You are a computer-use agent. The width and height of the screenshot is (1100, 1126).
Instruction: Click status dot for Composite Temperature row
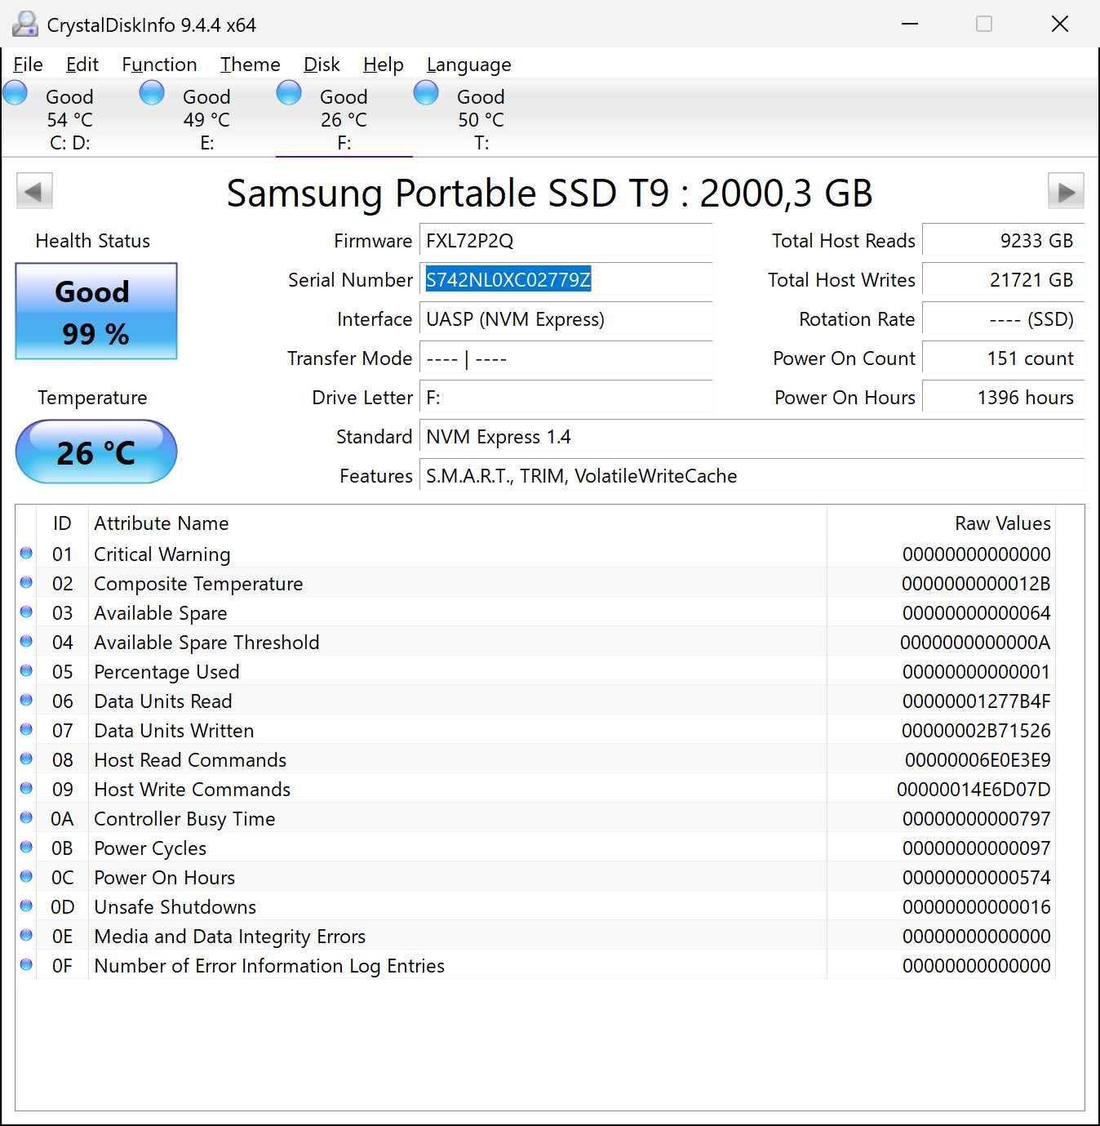pos(26,583)
